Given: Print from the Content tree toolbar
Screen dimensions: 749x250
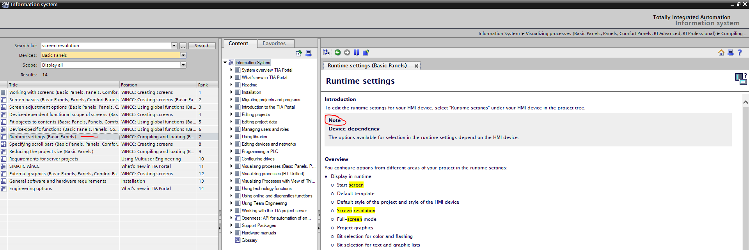Looking at the screenshot, I should pyautogui.click(x=309, y=53).
